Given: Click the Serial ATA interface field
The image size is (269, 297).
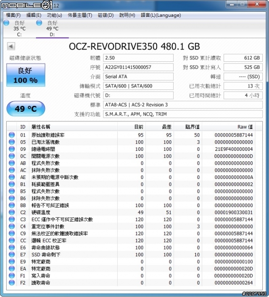Looking at the screenshot, I should [x=138, y=76].
